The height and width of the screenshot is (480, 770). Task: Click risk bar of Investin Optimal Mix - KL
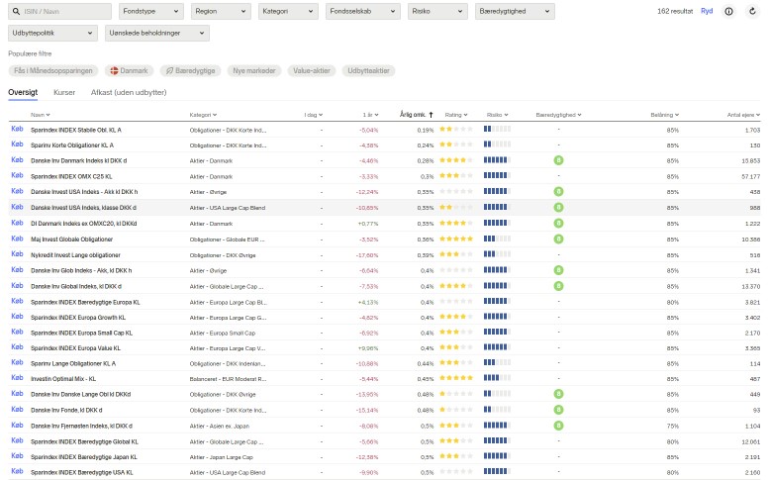tap(497, 378)
